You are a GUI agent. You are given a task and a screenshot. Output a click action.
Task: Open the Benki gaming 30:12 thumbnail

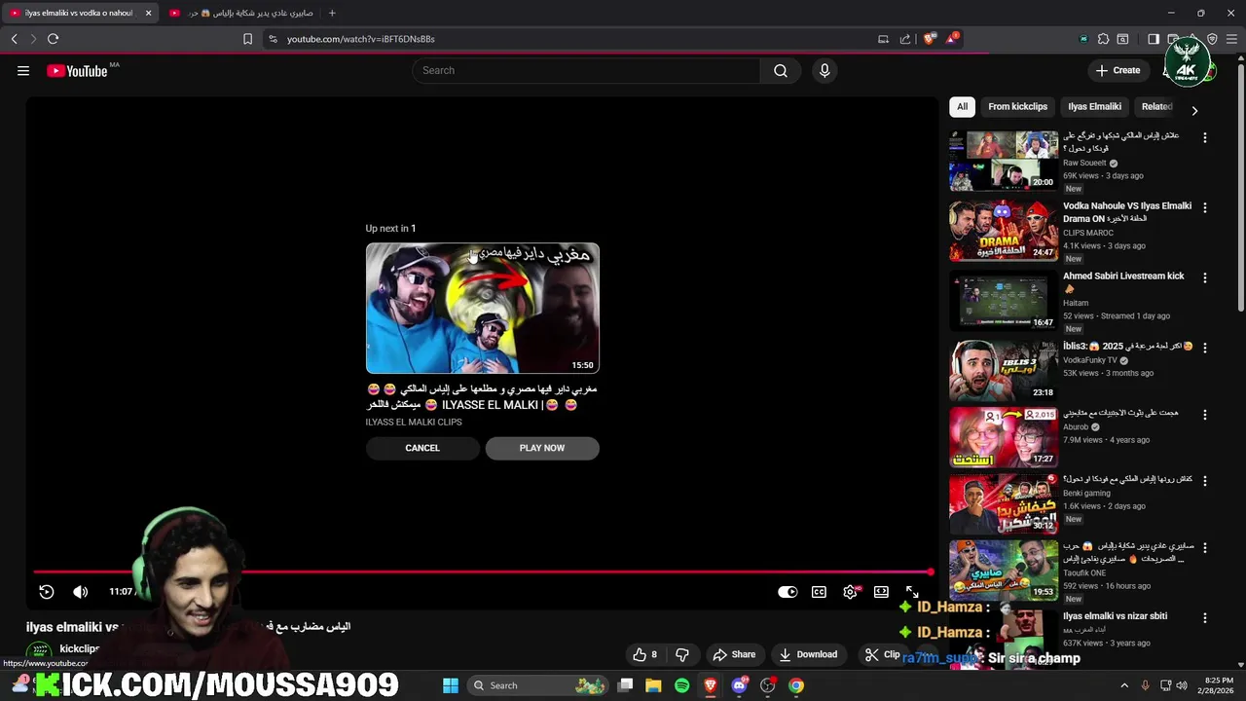pos(1004,503)
